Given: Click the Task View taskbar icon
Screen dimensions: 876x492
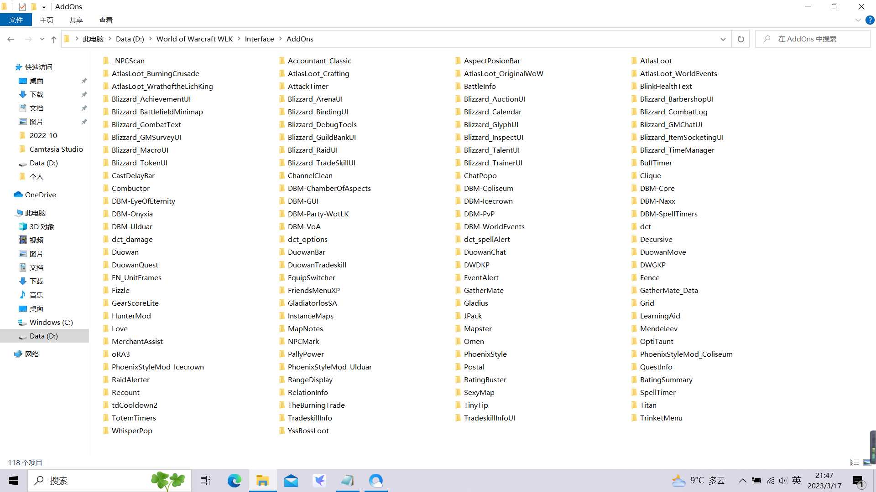Looking at the screenshot, I should pos(205,481).
